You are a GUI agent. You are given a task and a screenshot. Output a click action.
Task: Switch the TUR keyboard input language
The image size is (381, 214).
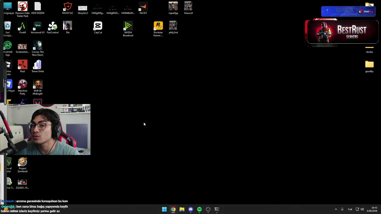pyautogui.click(x=350, y=209)
